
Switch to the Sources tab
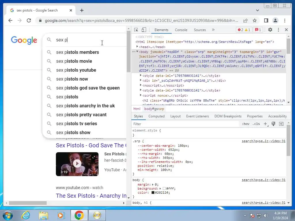(x=200, y=30)
